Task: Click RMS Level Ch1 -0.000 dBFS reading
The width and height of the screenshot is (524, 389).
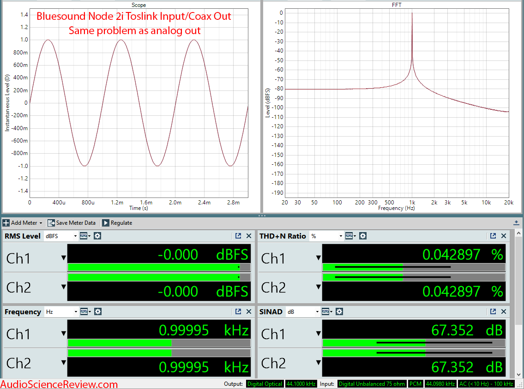Action: coord(203,255)
